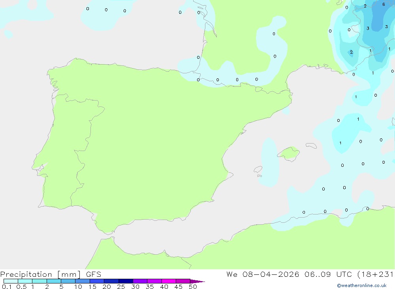Image resolution: width=395 pixels, height=289 pixels.
Task: Click the "We" weekday label
Action: click(x=232, y=274)
